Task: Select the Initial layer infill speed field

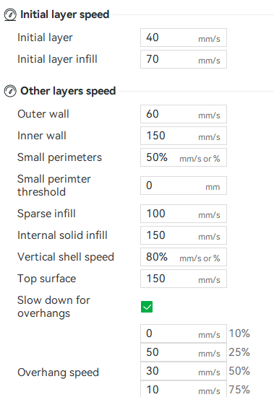Action: point(184,59)
